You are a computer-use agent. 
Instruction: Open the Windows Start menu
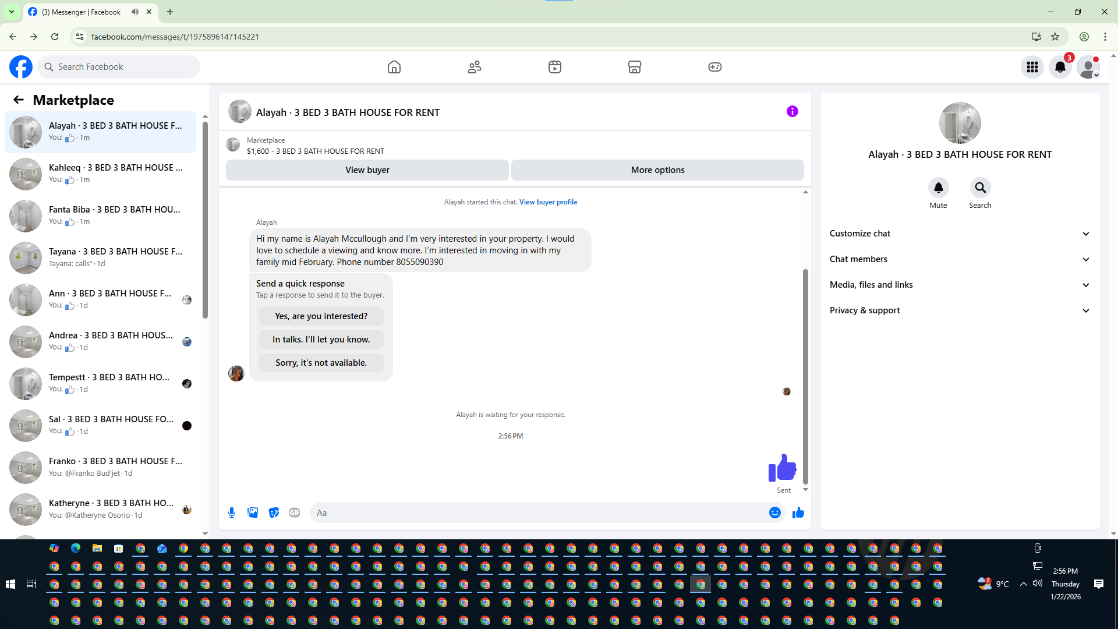click(10, 584)
